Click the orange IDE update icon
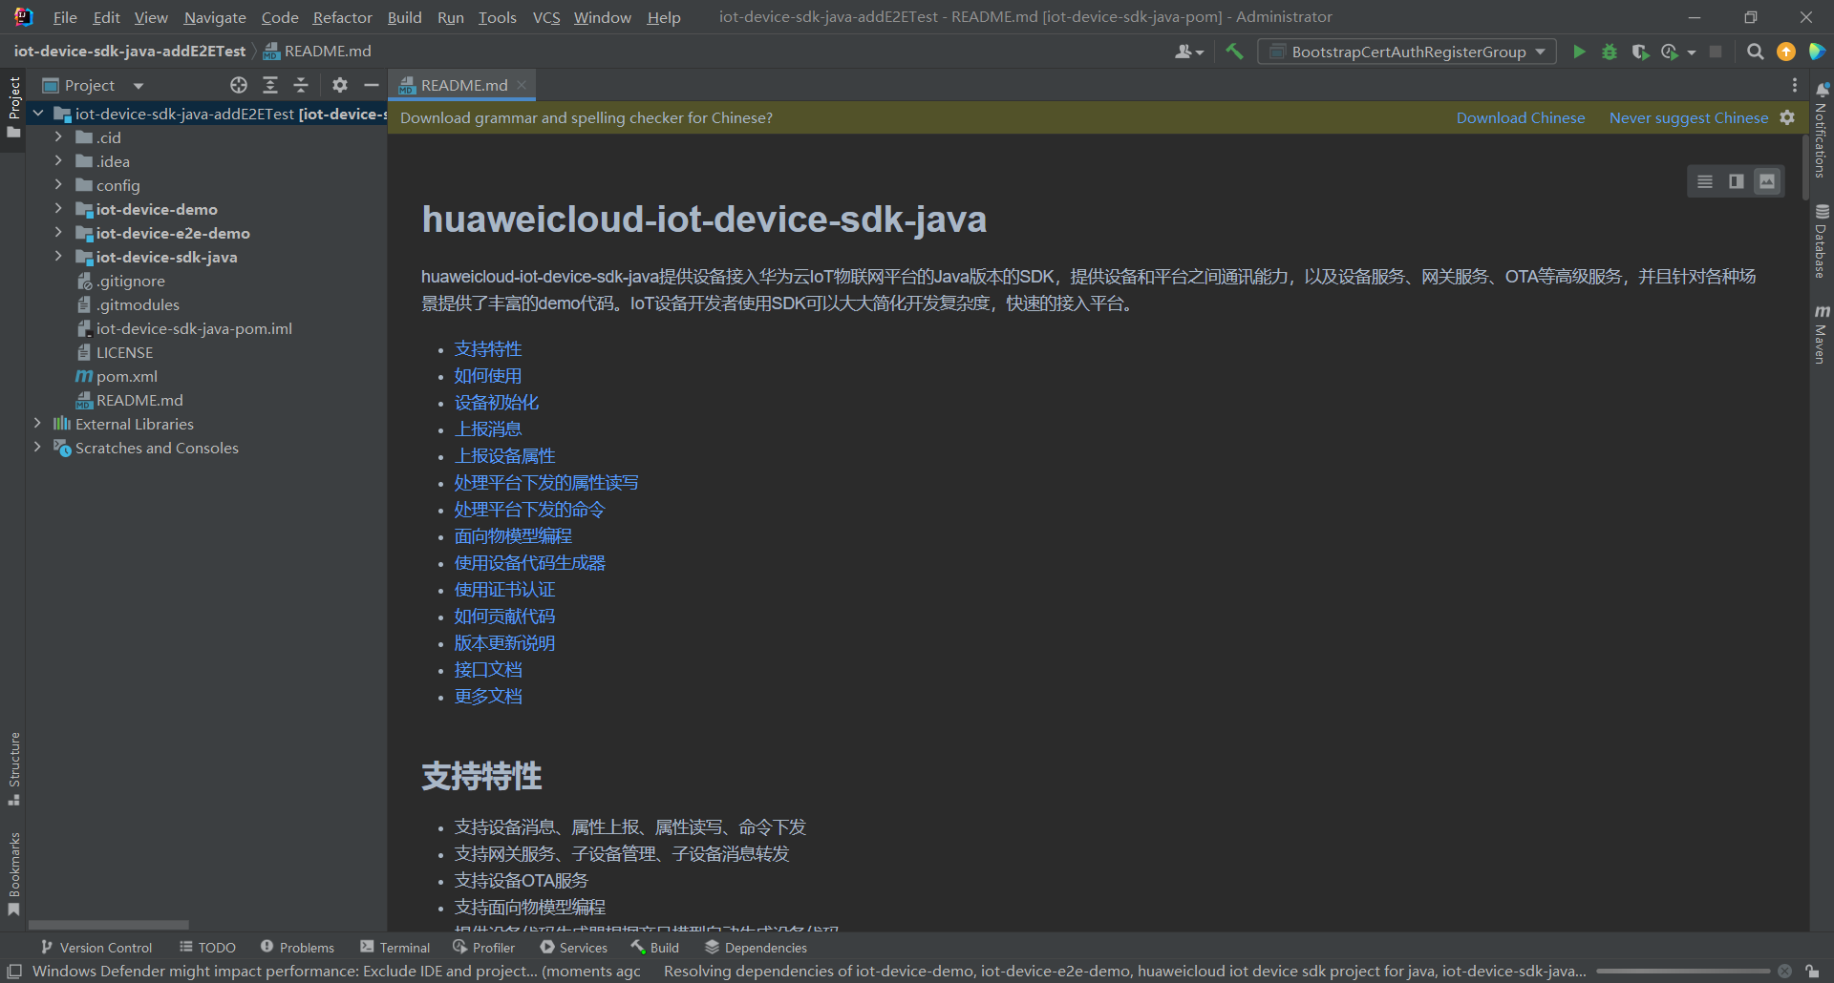Image resolution: width=1834 pixels, height=983 pixels. coord(1785,52)
